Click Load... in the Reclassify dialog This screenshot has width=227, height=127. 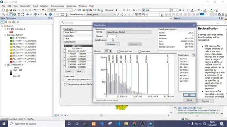(x=70, y=71)
